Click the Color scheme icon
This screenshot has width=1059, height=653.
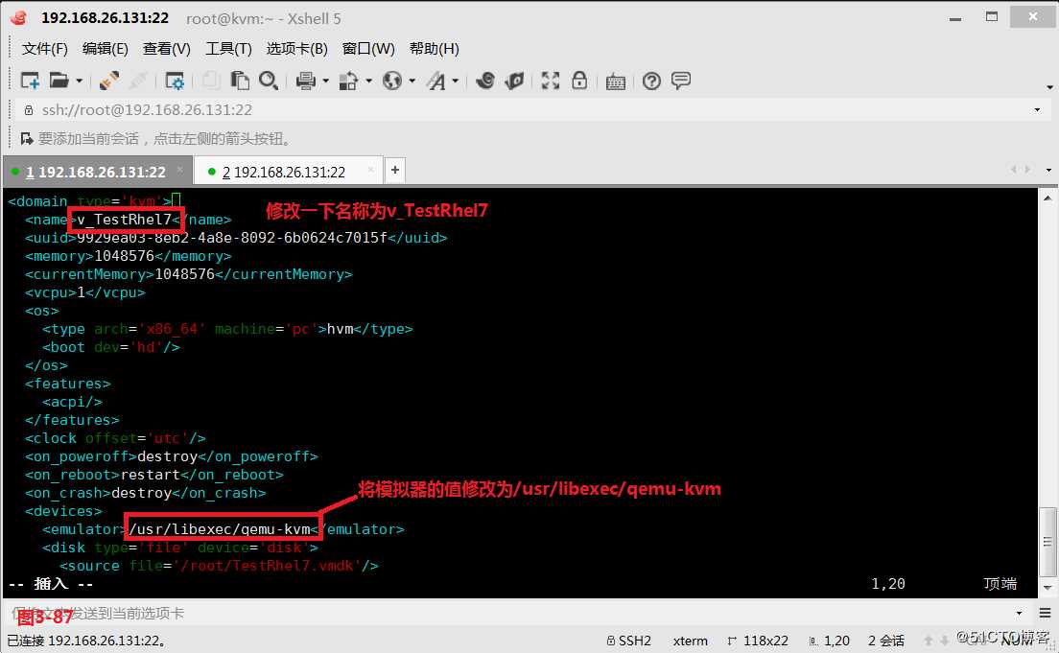coord(348,82)
